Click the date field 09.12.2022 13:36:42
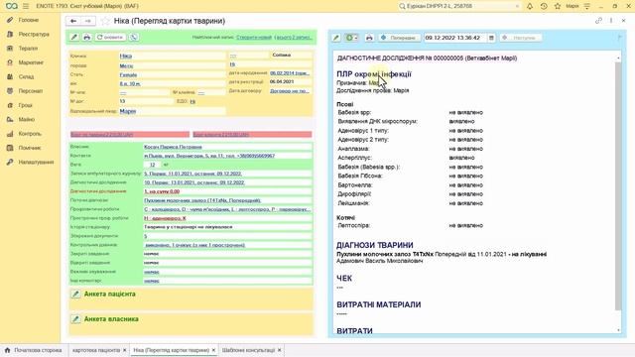Image resolution: width=635 pixels, height=357 pixels. (454, 38)
